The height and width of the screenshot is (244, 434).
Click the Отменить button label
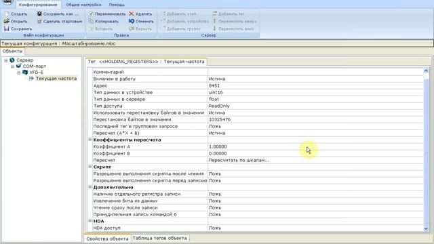click(x=144, y=21)
